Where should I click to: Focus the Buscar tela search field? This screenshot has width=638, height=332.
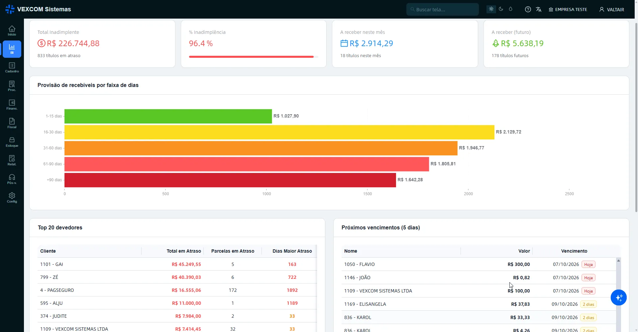coord(443,9)
